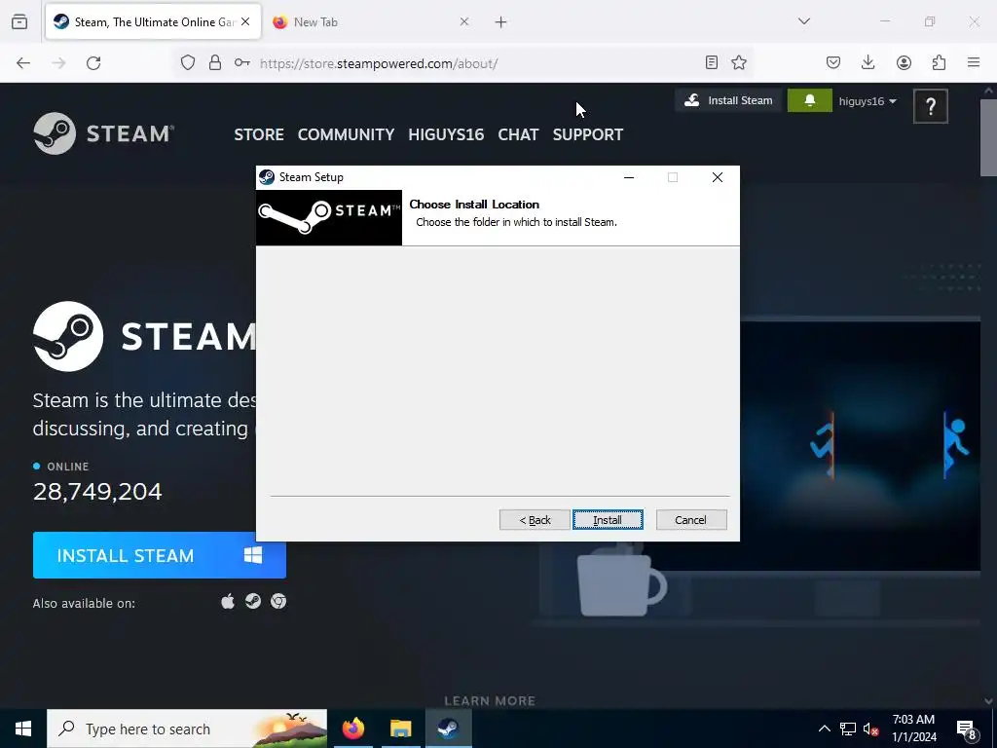Click the Back button in Steam Setup
Viewport: 997px width, 748px height.
point(535,520)
